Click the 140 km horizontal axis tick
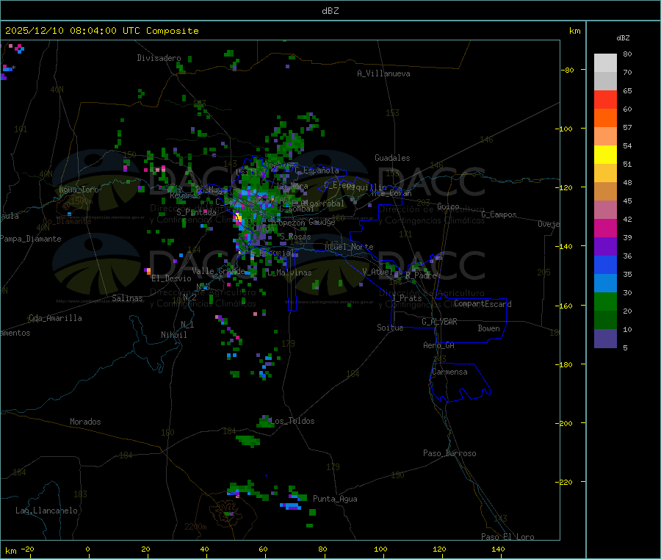 pyautogui.click(x=498, y=549)
